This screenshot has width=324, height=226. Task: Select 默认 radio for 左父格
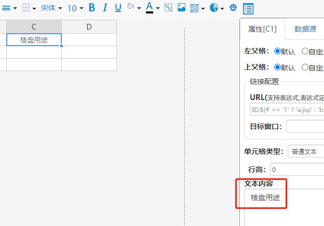pyautogui.click(x=277, y=51)
